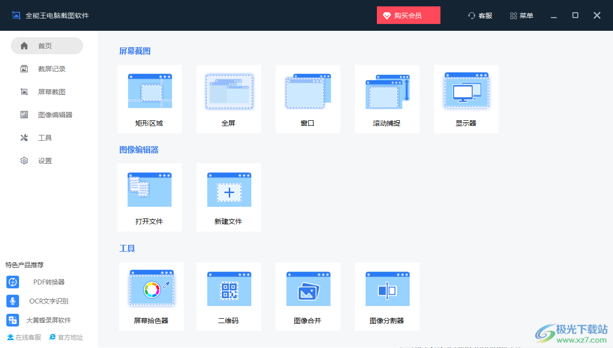The width and height of the screenshot is (613, 348).
Task: Click the grid icon beside 菜单
Action: (x=513, y=16)
